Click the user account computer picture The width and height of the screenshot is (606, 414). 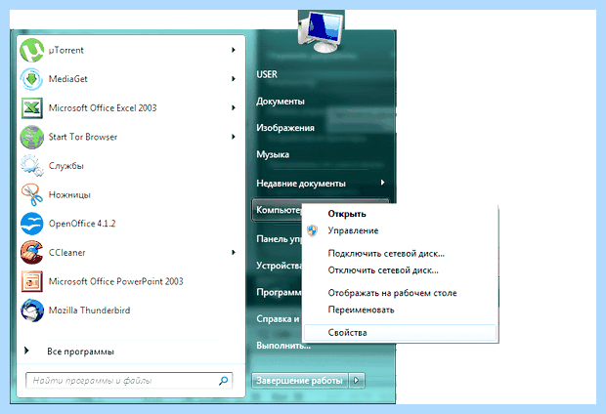click(x=321, y=31)
